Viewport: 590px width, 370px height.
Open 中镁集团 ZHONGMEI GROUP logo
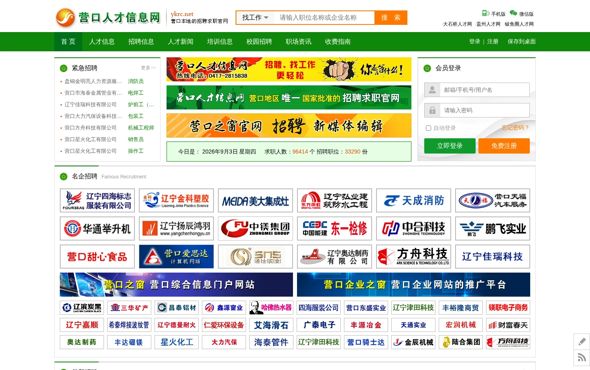coord(255,228)
